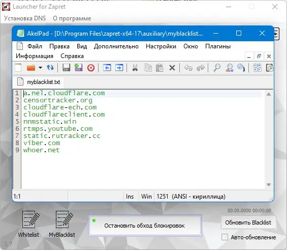This screenshot has width=287, height=250.
Task: Go to next window with right arrow icon
Action: [119, 68]
